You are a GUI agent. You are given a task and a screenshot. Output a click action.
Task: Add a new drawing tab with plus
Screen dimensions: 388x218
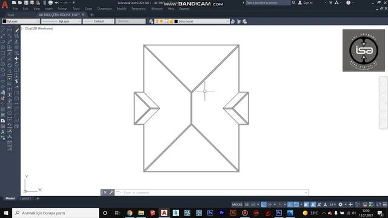tap(92, 15)
